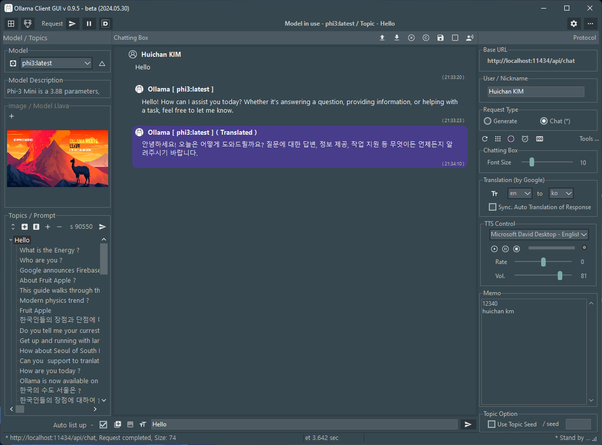Click the circled C icon in Chatting Box header
The width and height of the screenshot is (602, 445).
coord(426,38)
